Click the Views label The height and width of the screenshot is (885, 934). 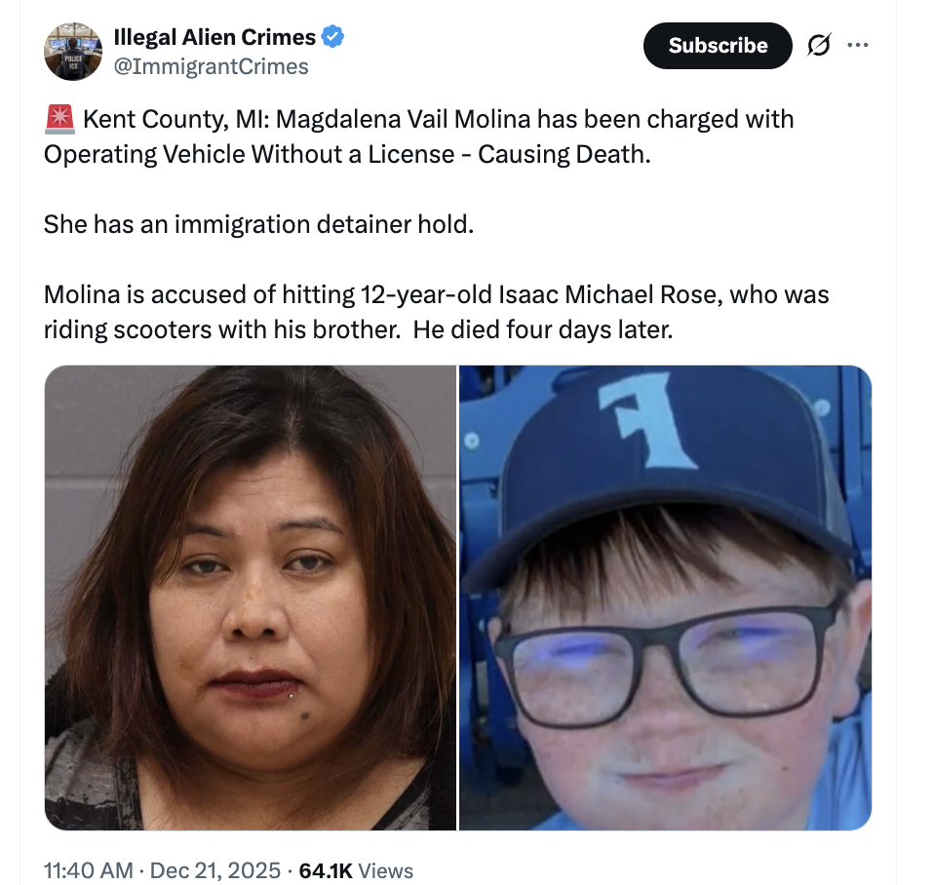point(385,870)
